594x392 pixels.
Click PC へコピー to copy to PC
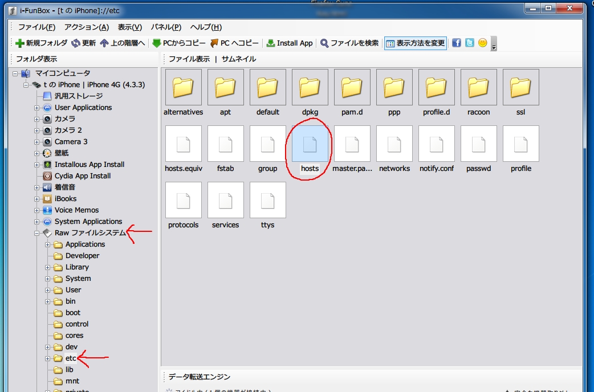click(234, 43)
